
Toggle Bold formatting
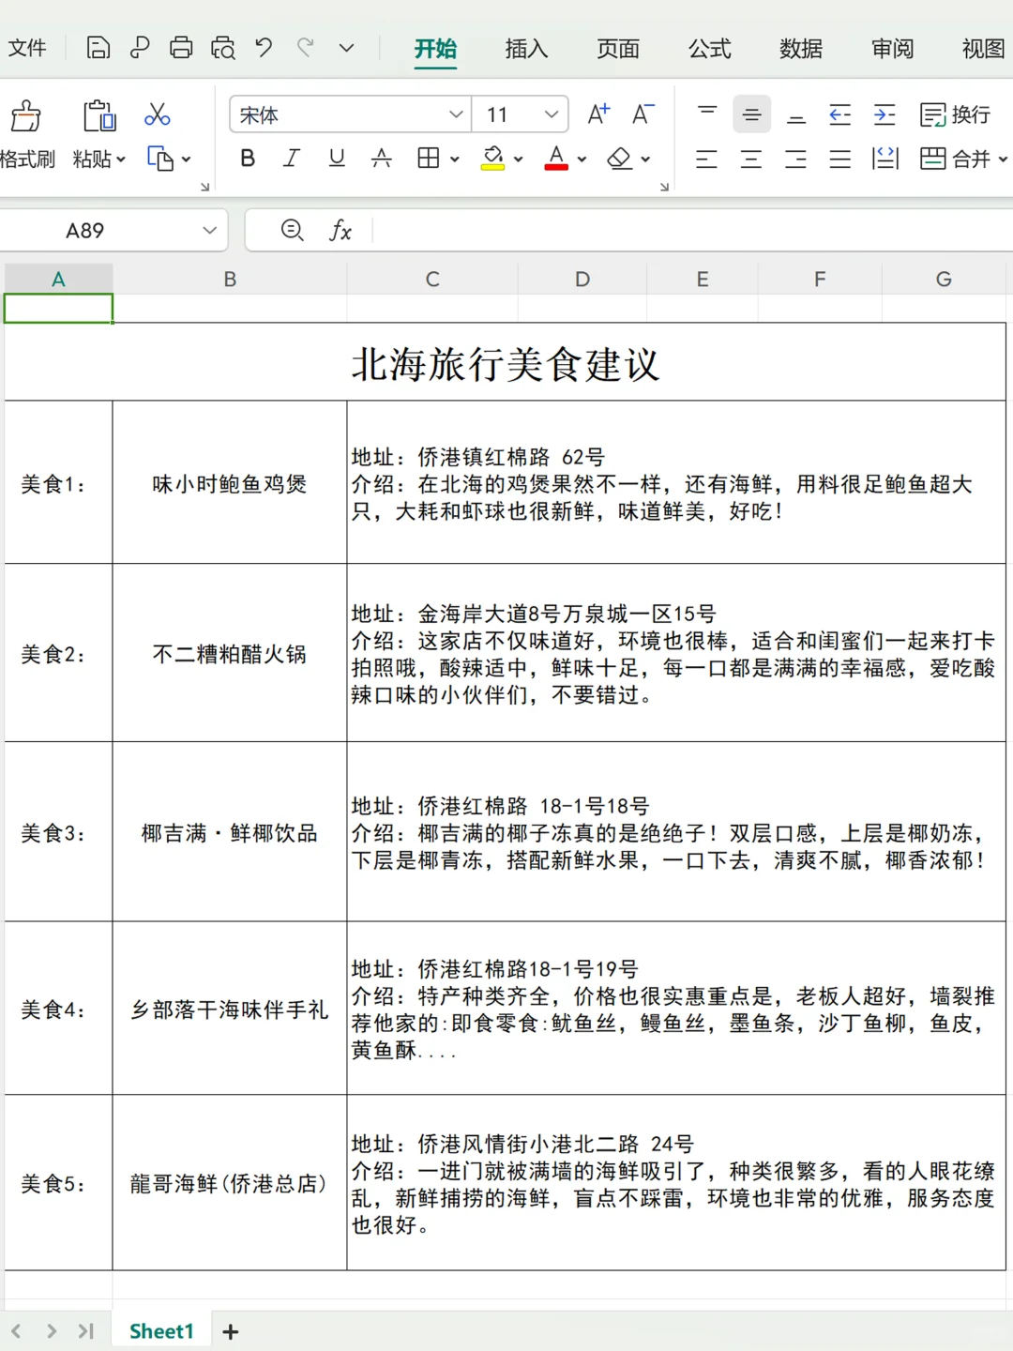coord(248,159)
